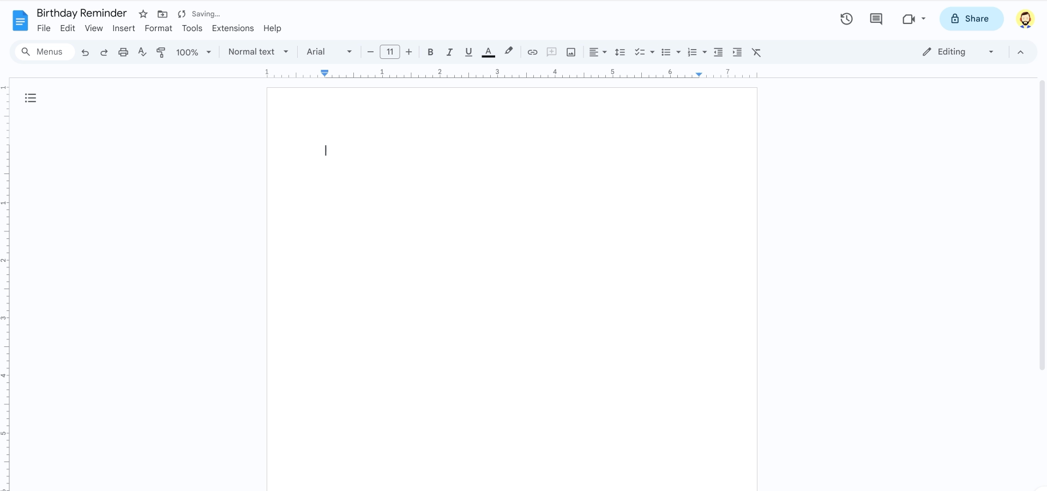Open the insert image tool
The height and width of the screenshot is (491, 1047).
click(x=570, y=52)
